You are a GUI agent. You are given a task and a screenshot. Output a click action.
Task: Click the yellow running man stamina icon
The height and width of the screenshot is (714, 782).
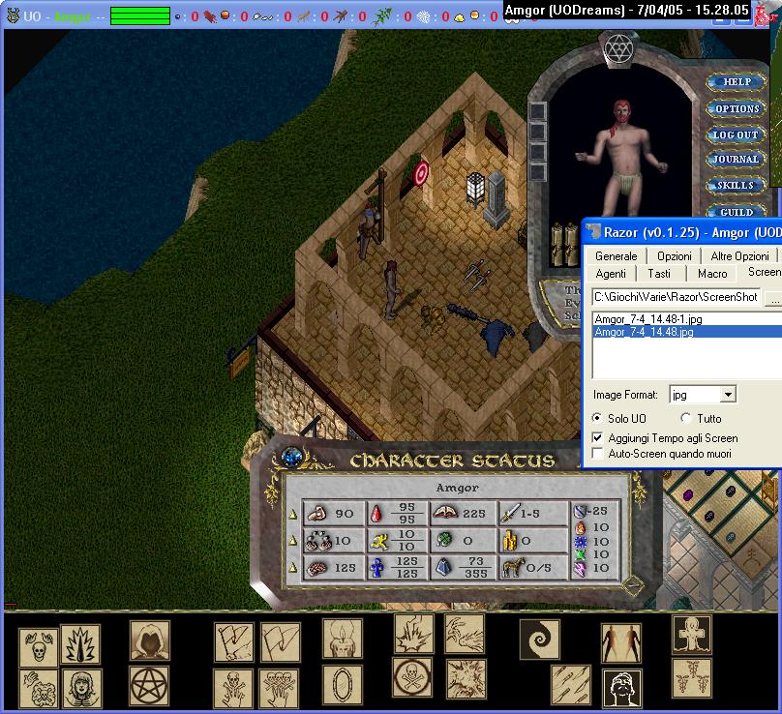pyautogui.click(x=379, y=541)
